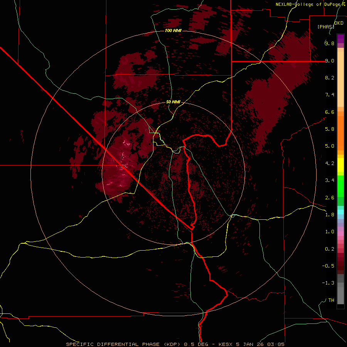Viewport: 347px width, 347px height.
Task: Pick the yellow color band in legend
Action: point(340,165)
